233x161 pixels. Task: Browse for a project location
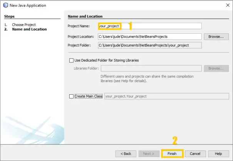tap(216, 37)
